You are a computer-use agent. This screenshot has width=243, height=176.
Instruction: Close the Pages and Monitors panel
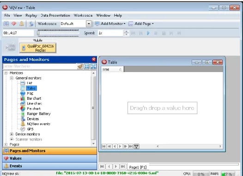[94, 59]
